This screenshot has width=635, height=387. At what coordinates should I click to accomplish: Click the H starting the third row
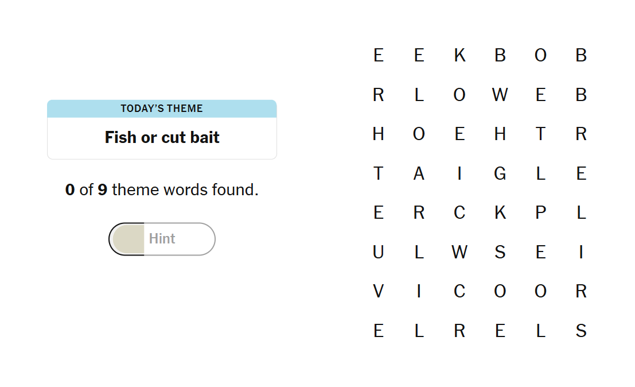tap(379, 134)
